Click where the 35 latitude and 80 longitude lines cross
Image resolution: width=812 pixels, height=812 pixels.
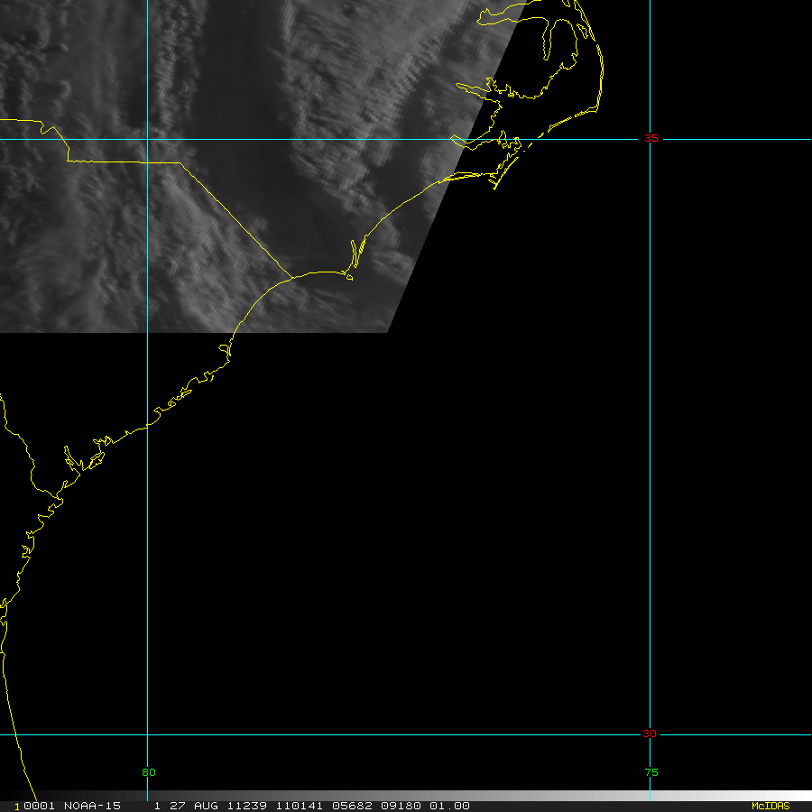[x=148, y=140]
